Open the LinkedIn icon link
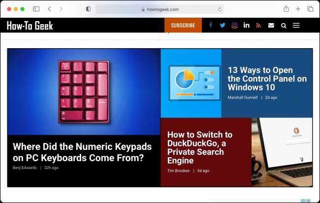The height and width of the screenshot is (203, 320). click(246, 25)
